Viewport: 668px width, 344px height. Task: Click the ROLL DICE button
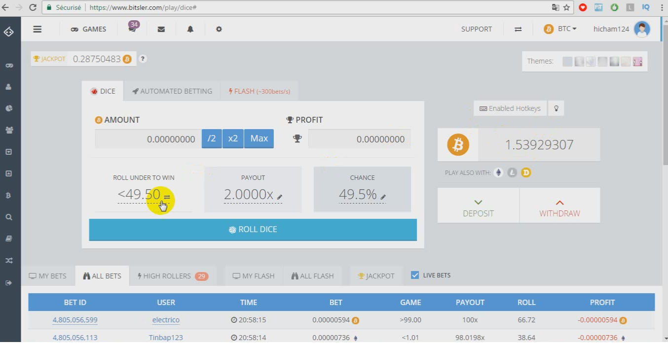[253, 230]
